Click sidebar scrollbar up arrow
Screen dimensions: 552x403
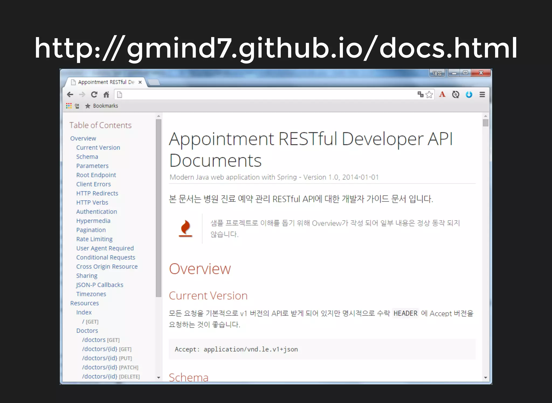coord(158,116)
